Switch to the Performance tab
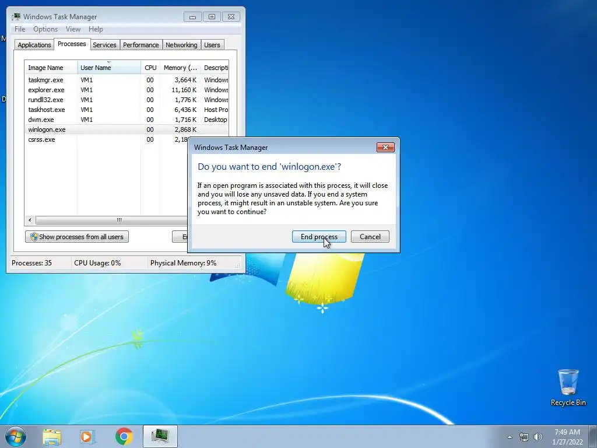 pos(141,45)
